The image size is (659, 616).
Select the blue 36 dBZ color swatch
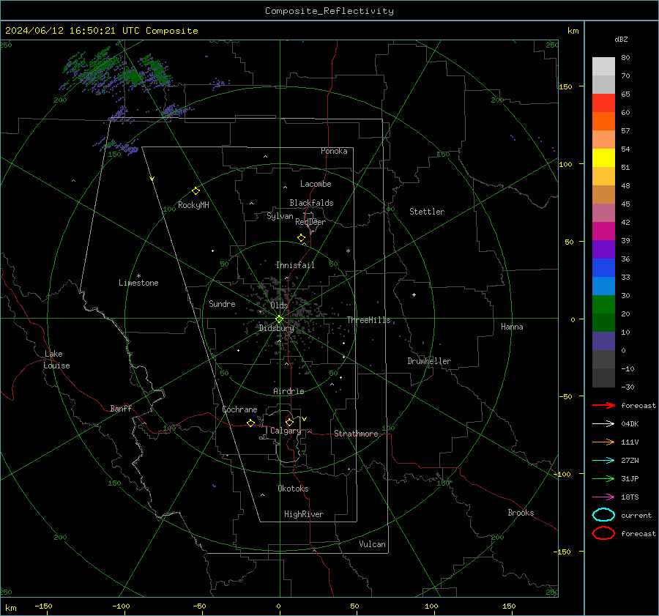(603, 267)
